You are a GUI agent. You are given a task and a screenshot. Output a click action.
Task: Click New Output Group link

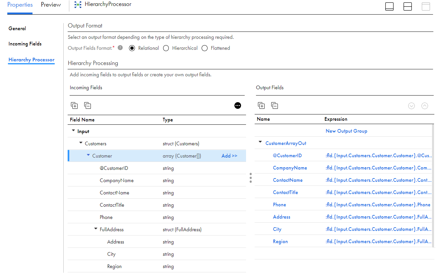pyautogui.click(x=346, y=131)
